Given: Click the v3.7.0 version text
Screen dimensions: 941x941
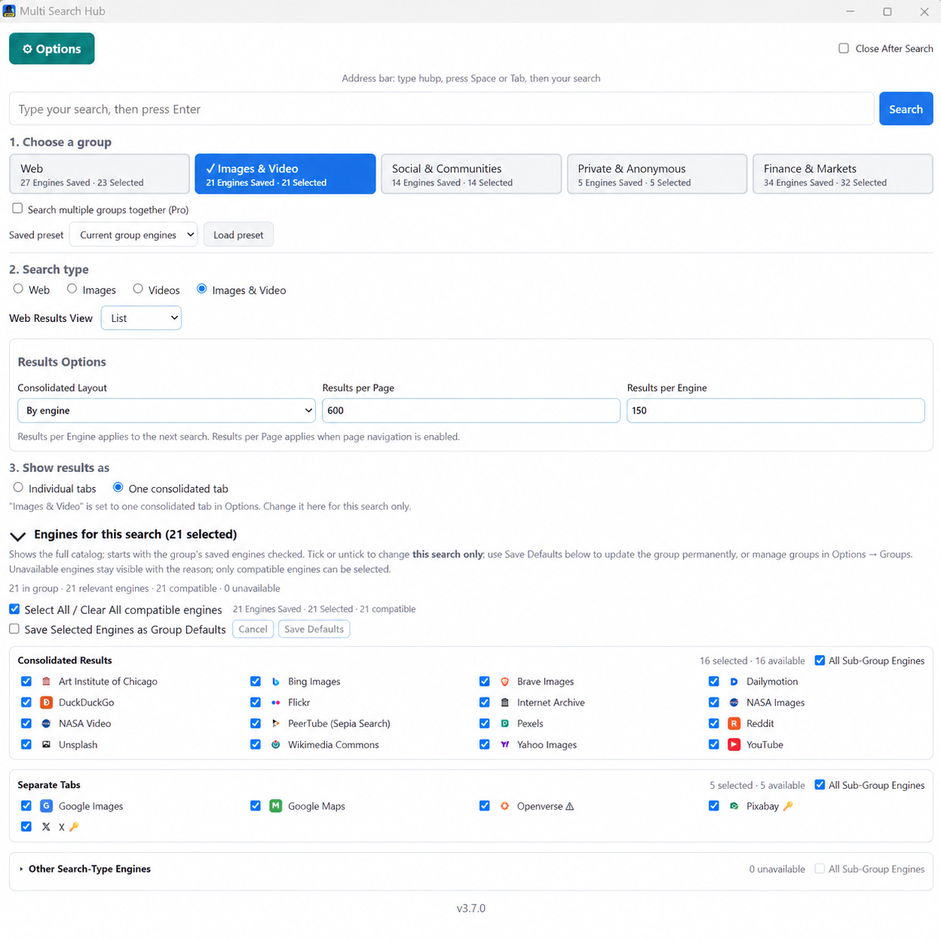Looking at the screenshot, I should coord(471,908).
